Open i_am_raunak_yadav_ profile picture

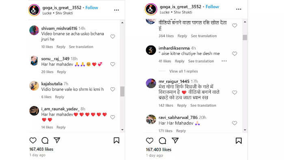click(34, 111)
